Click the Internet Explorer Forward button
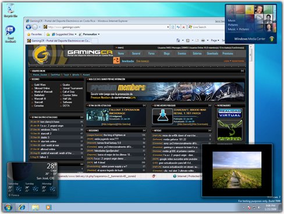The height and width of the screenshot is (214, 284). pos(35,27)
